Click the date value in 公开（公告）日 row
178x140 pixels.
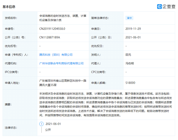point(133,38)
